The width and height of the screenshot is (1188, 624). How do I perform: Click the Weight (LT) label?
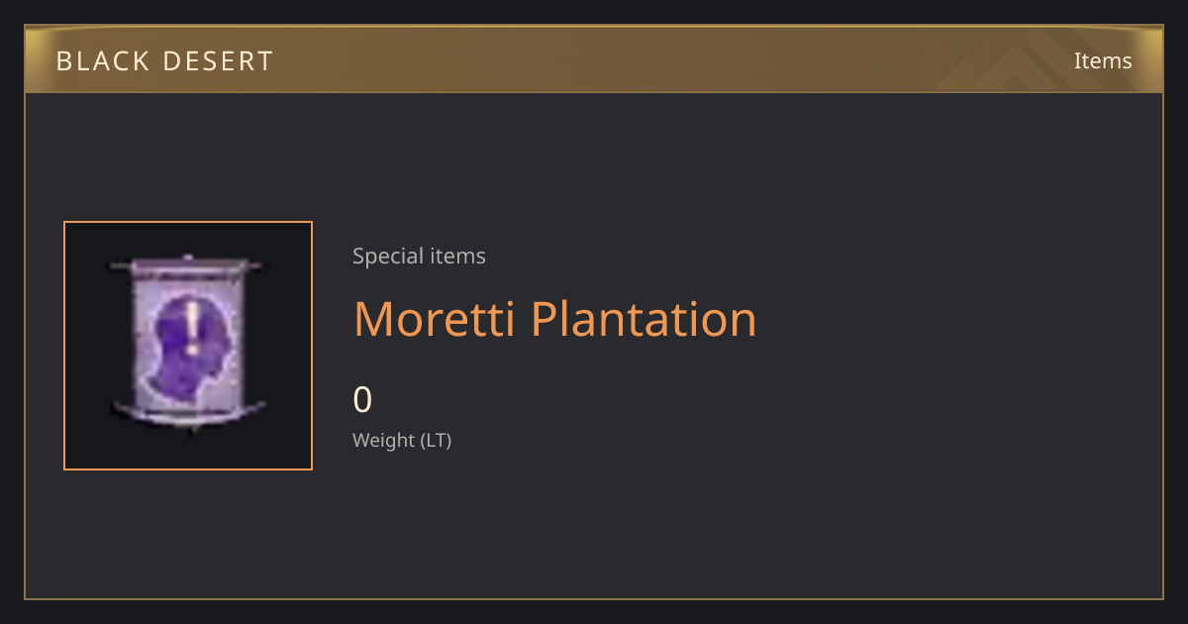pos(402,441)
